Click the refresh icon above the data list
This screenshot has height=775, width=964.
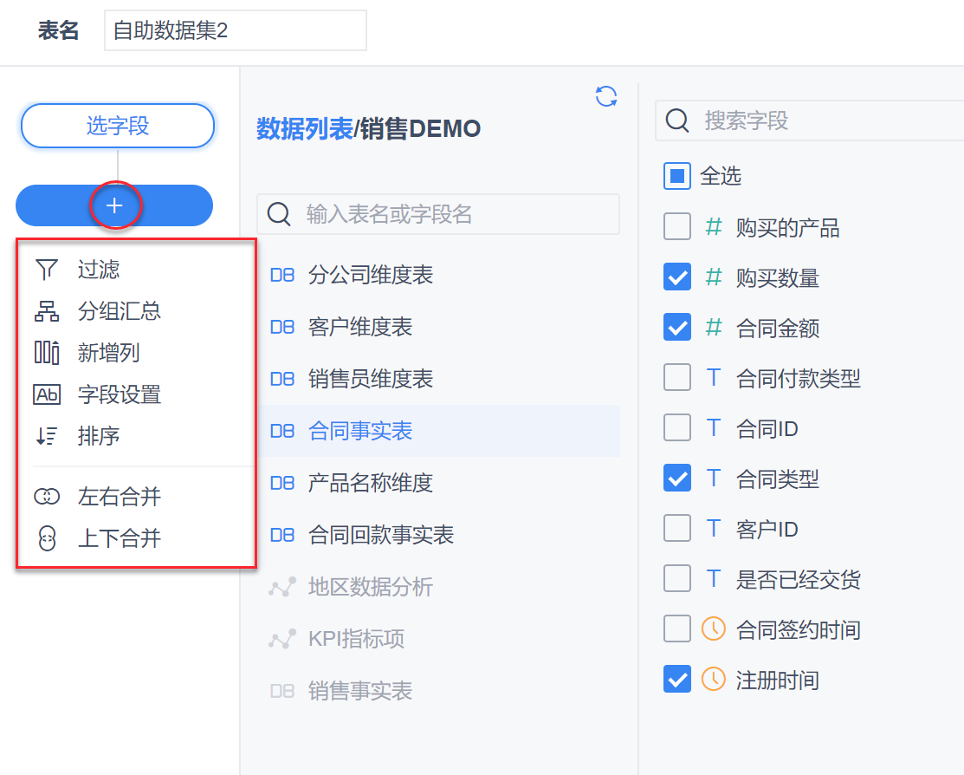(606, 96)
